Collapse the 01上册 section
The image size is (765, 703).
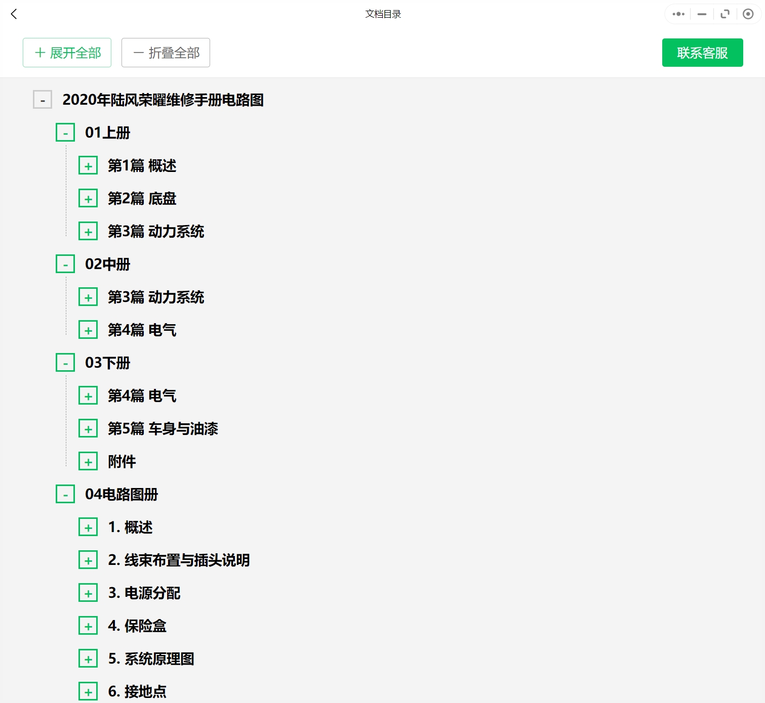65,132
